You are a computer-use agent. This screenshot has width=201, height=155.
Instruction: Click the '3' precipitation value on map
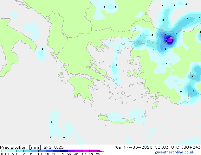point(165,49)
